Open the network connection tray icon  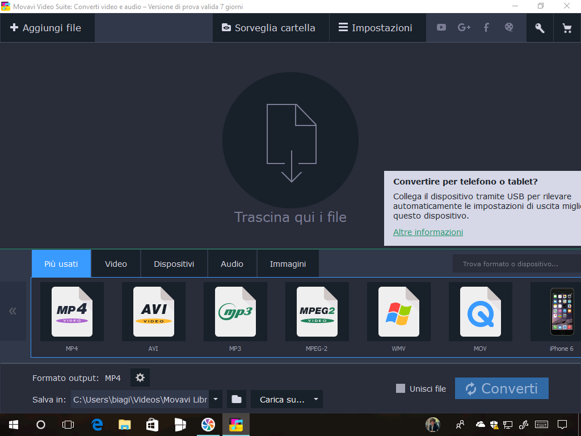508,425
